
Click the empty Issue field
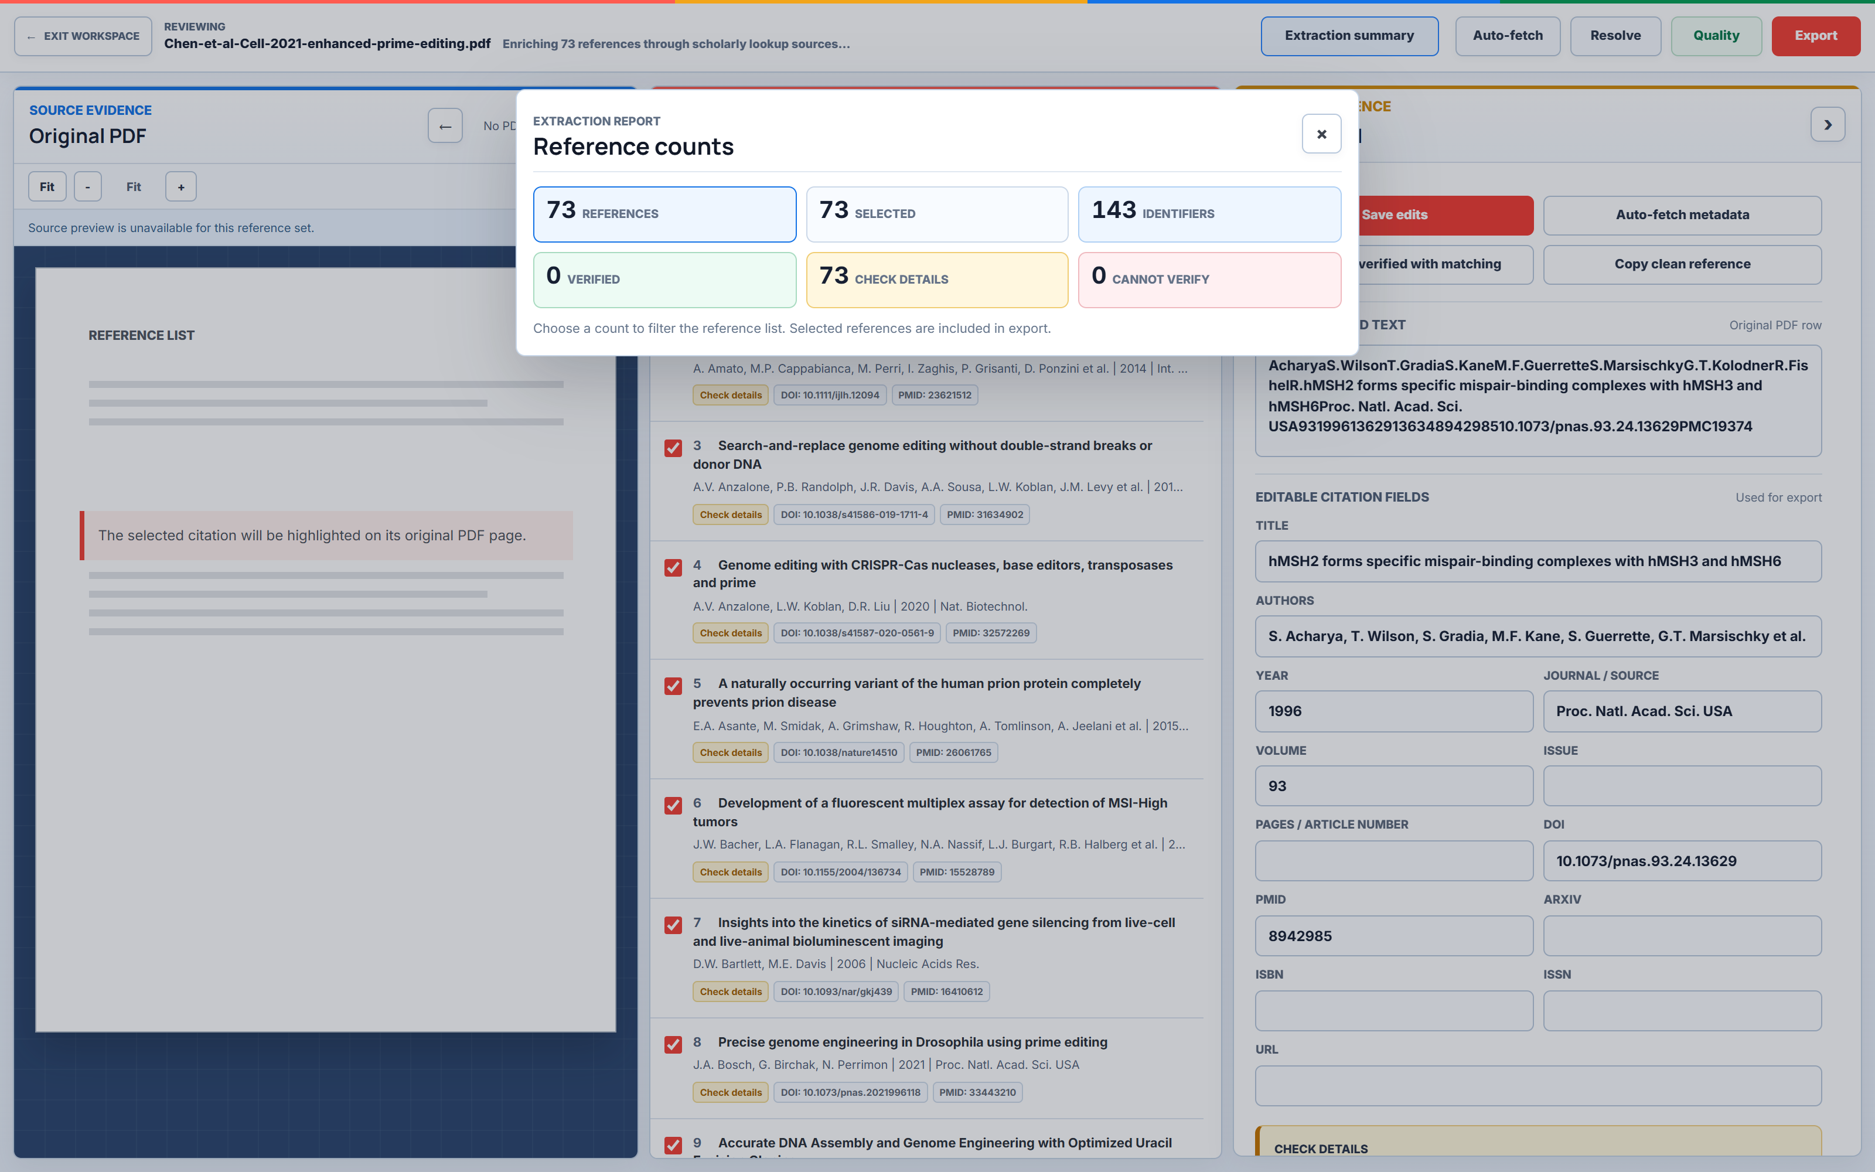tap(1682, 786)
